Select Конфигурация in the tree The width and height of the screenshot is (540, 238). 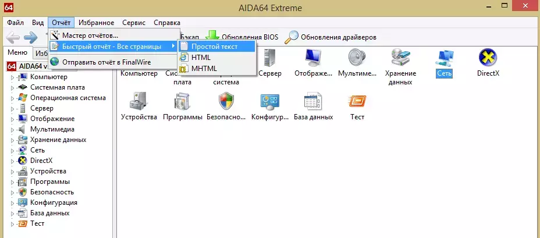(54, 203)
